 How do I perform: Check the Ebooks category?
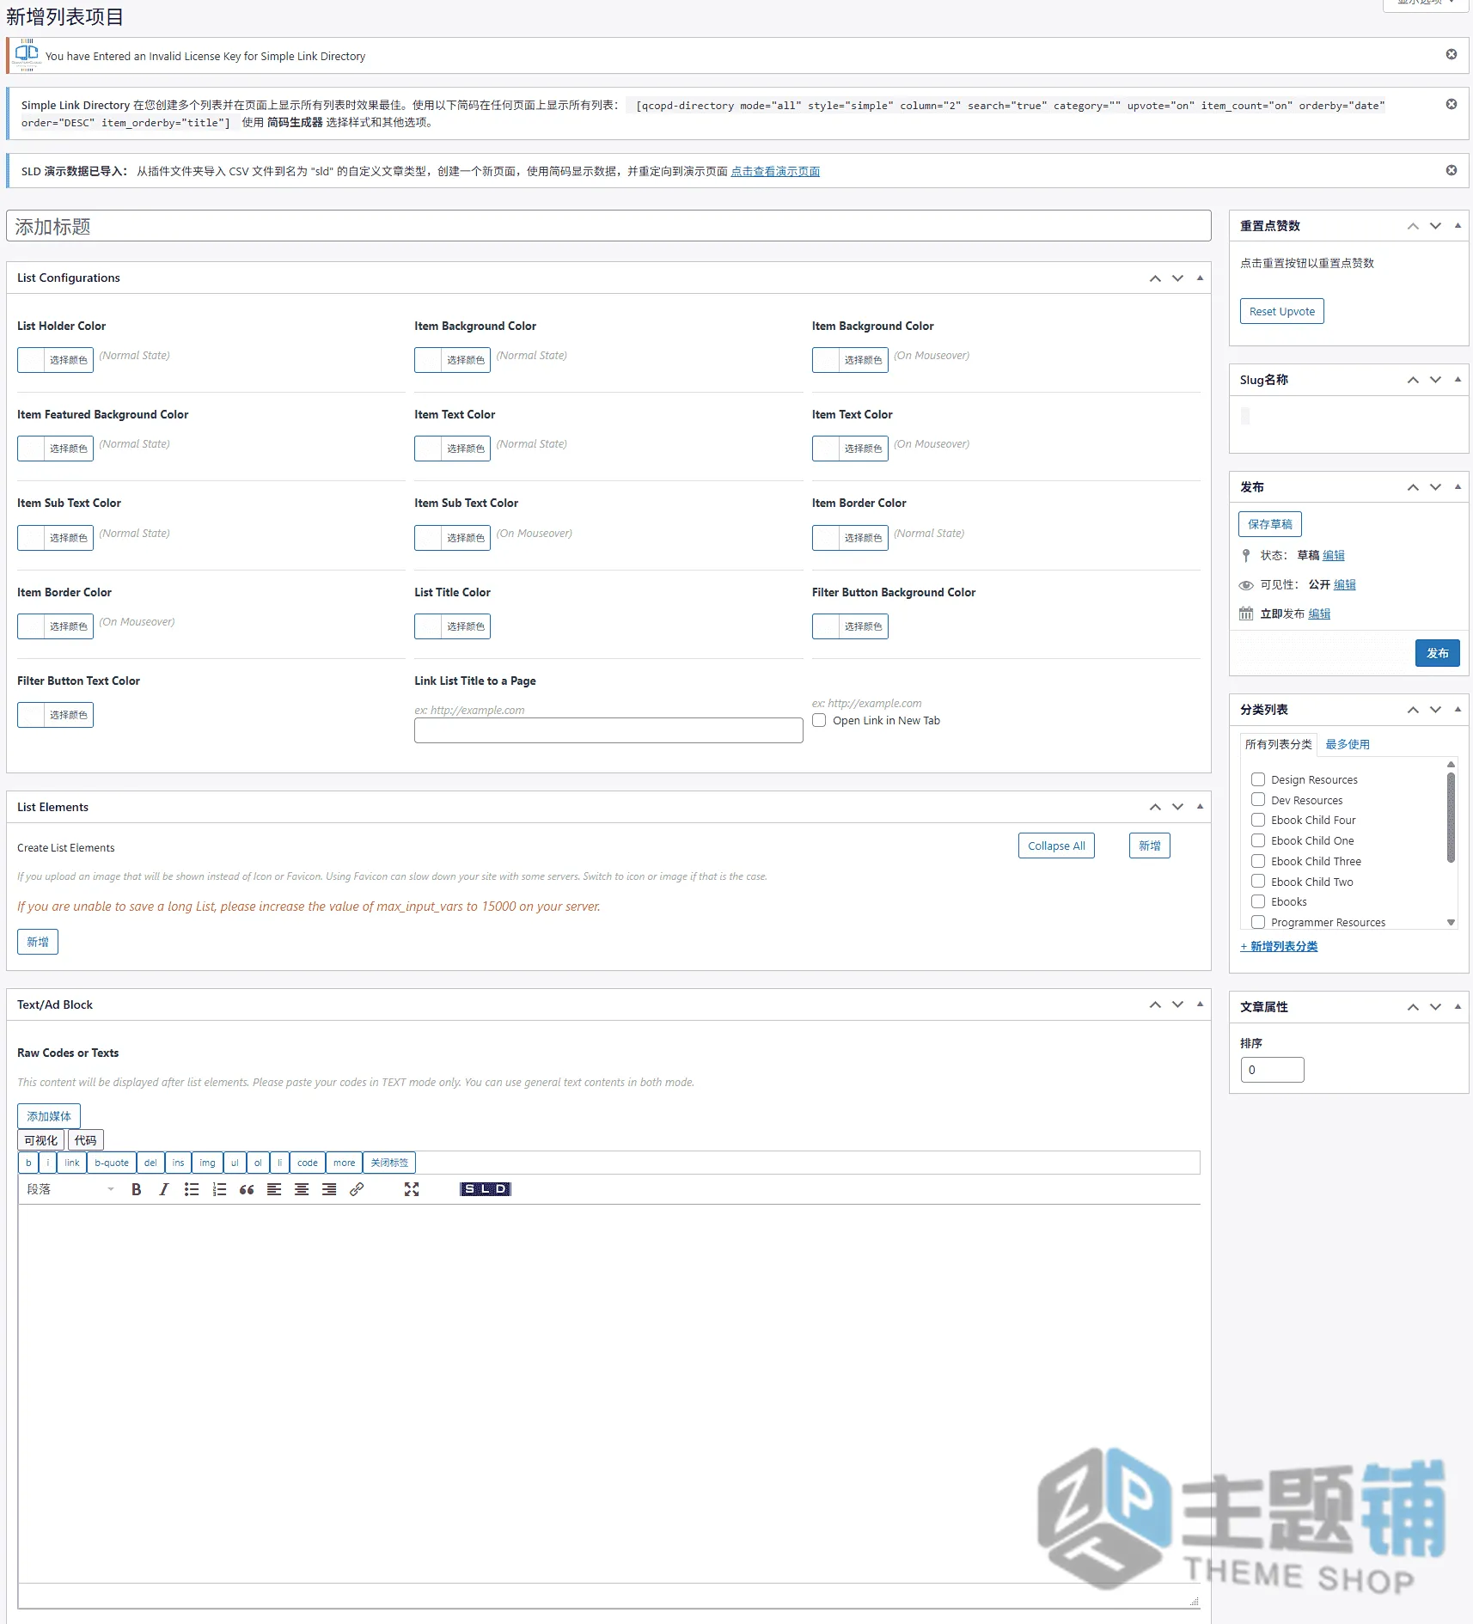coord(1258,901)
